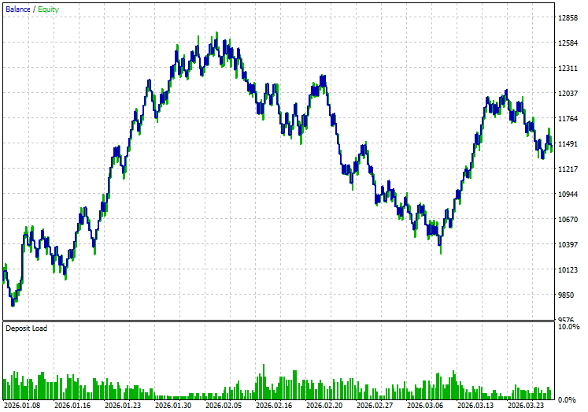
Task: Click the 10397 axis value
Action: [568, 244]
